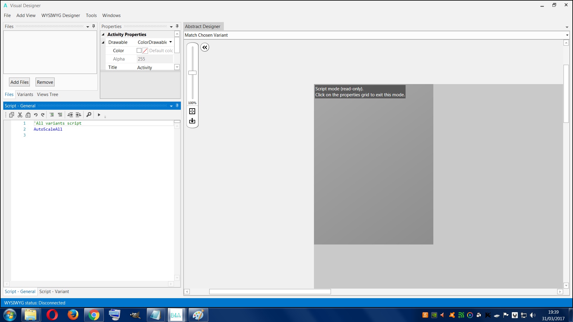Open the Tools menu

tap(91, 16)
